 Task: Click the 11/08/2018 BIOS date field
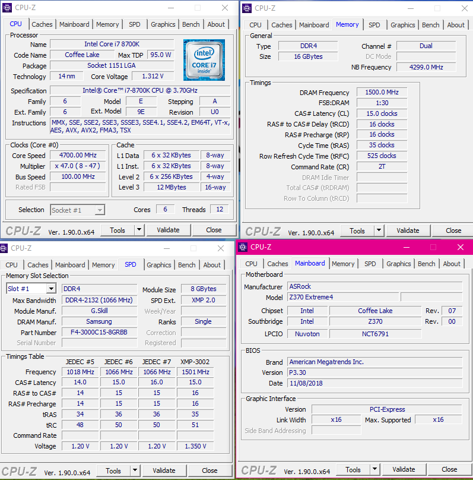375,383
